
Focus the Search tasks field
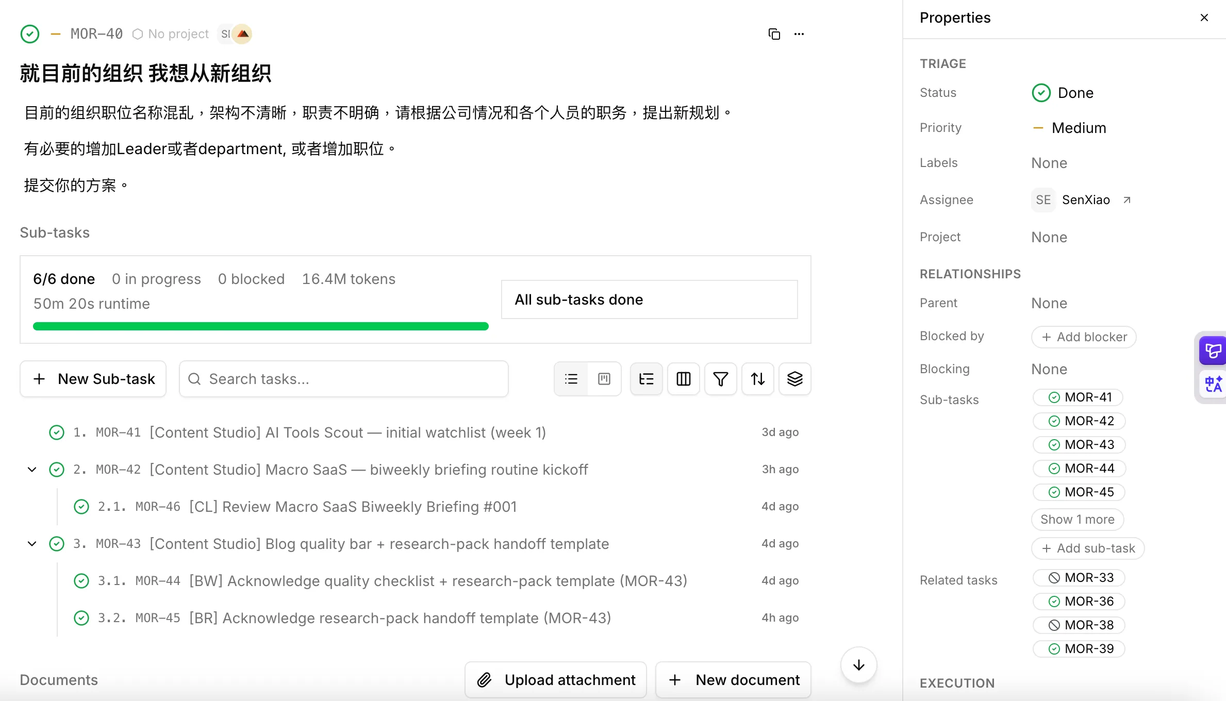coord(344,379)
